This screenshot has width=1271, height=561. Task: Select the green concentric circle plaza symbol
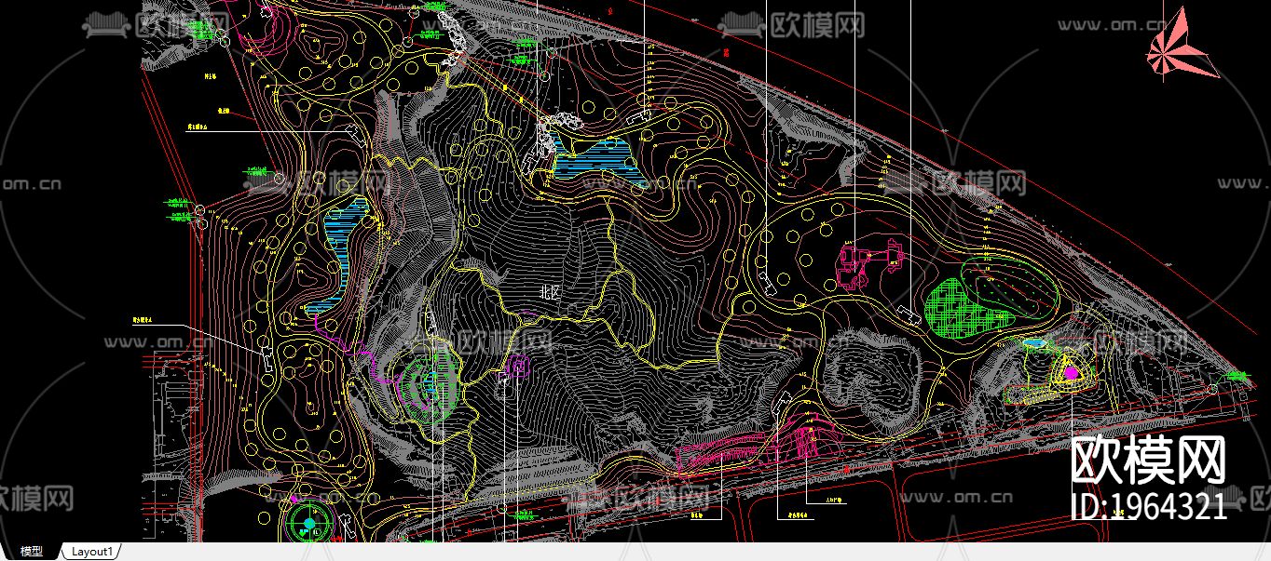[308, 522]
